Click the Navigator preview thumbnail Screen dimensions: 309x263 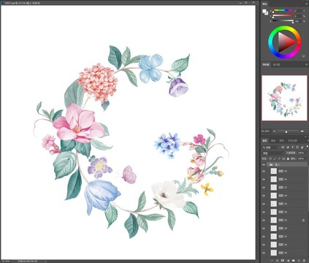click(x=284, y=98)
